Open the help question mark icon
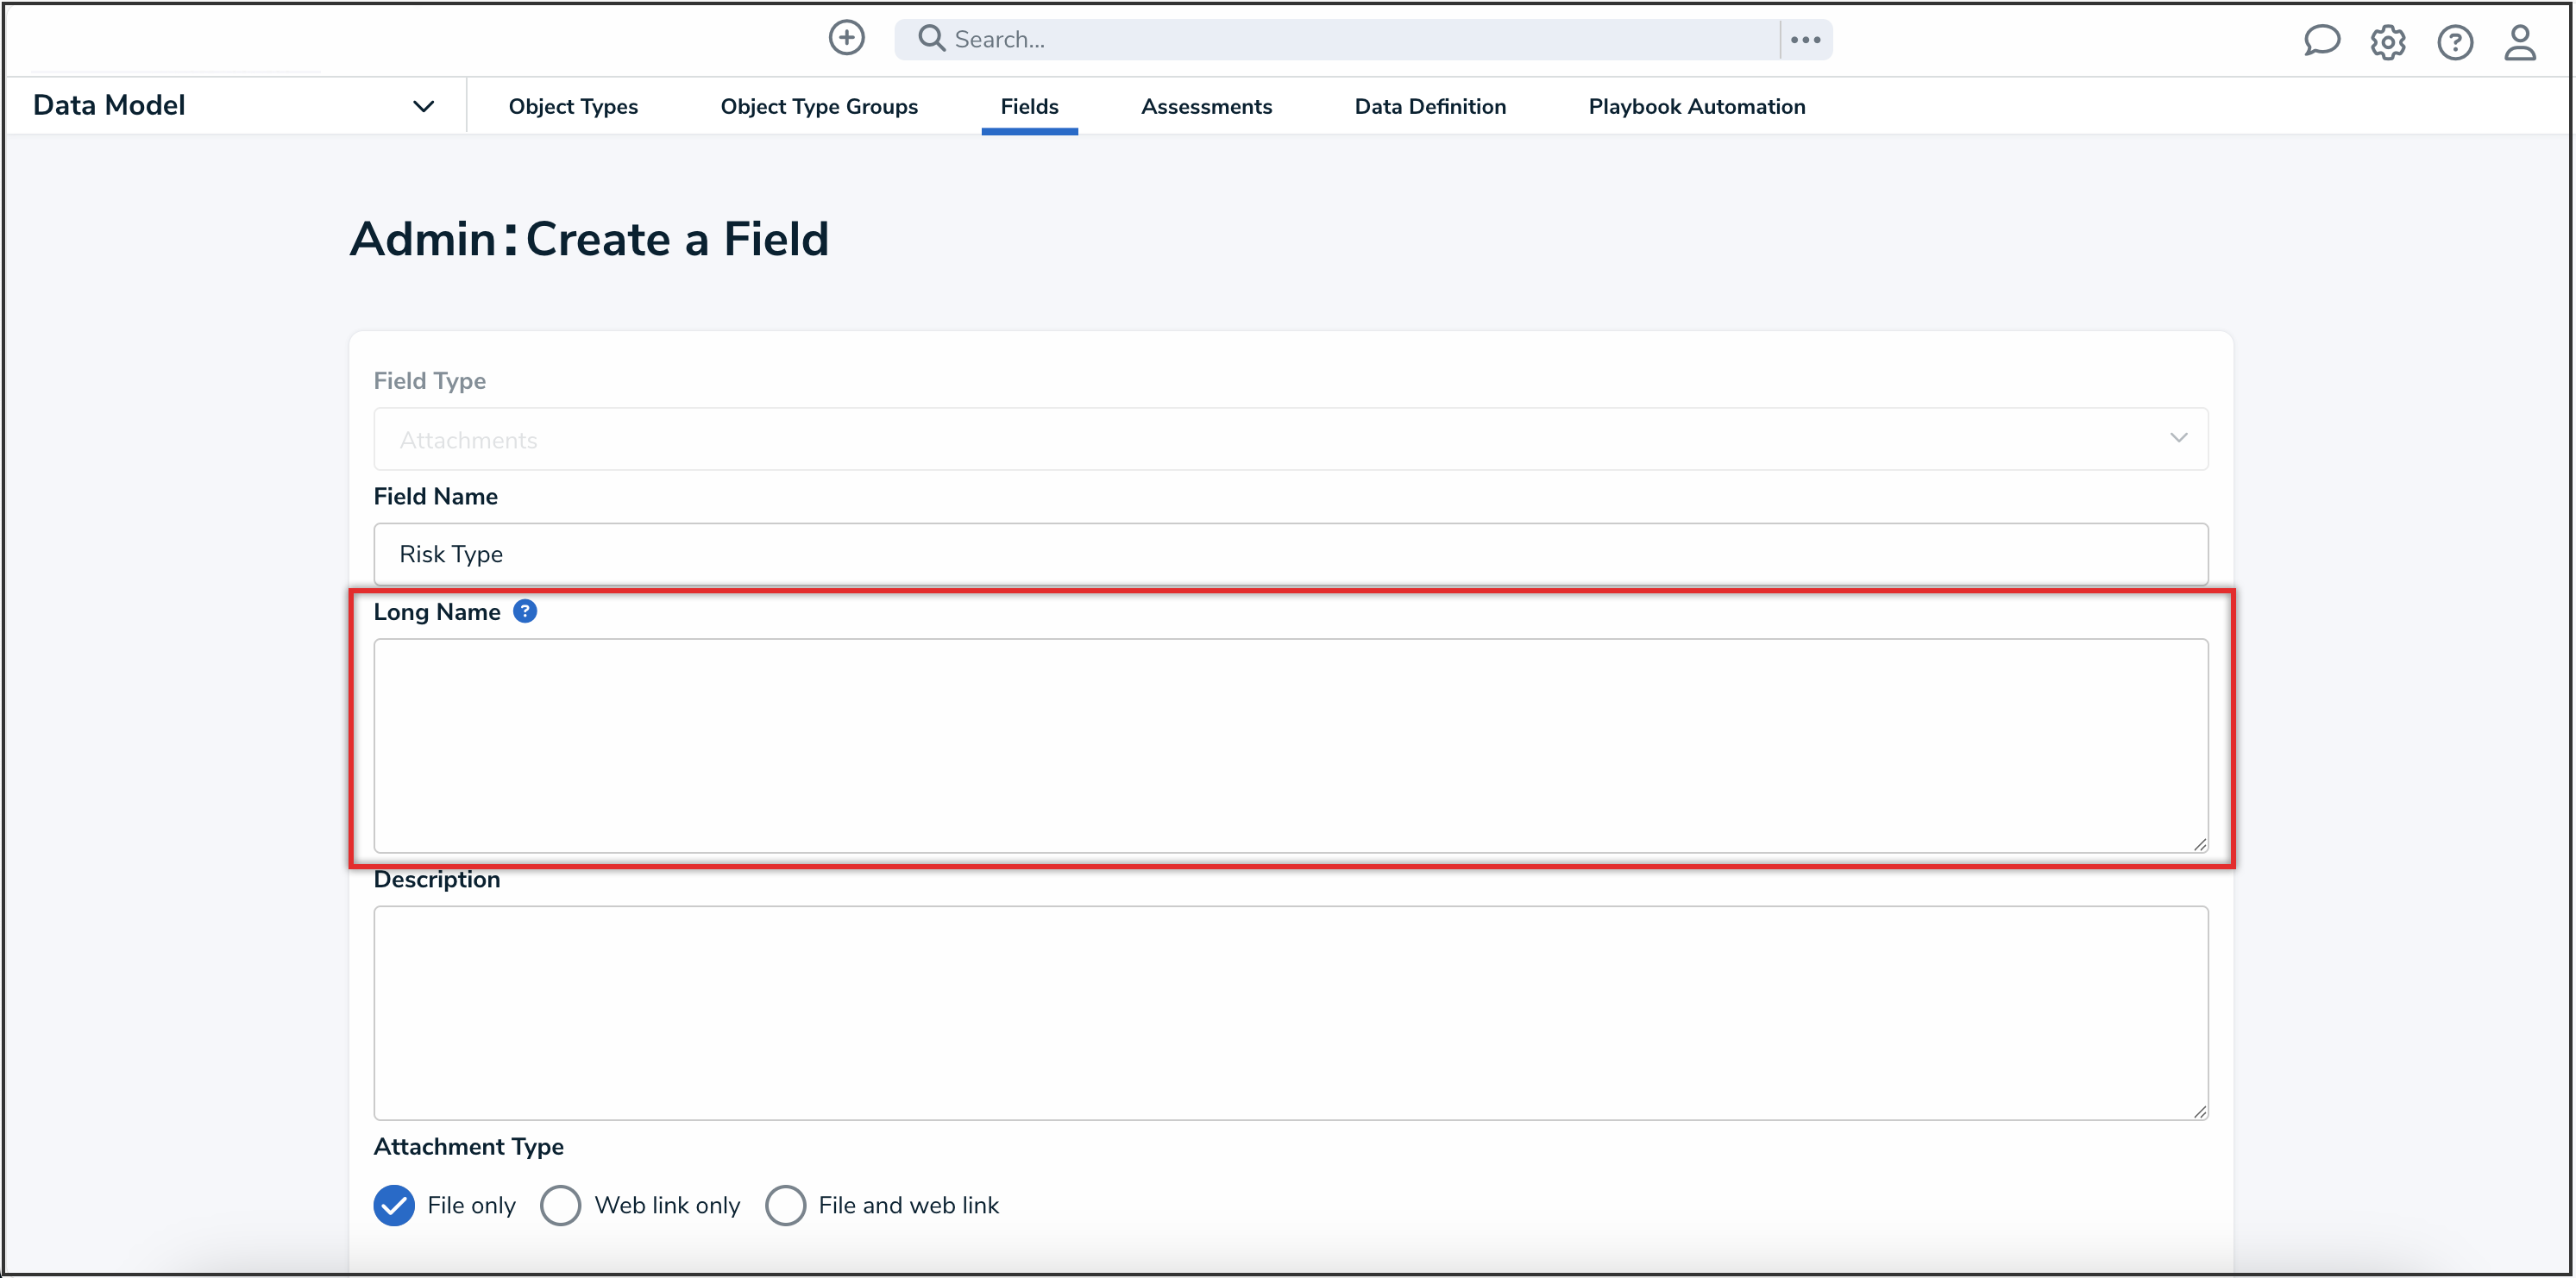Screen dimensions: 2576x1278 [2454, 42]
